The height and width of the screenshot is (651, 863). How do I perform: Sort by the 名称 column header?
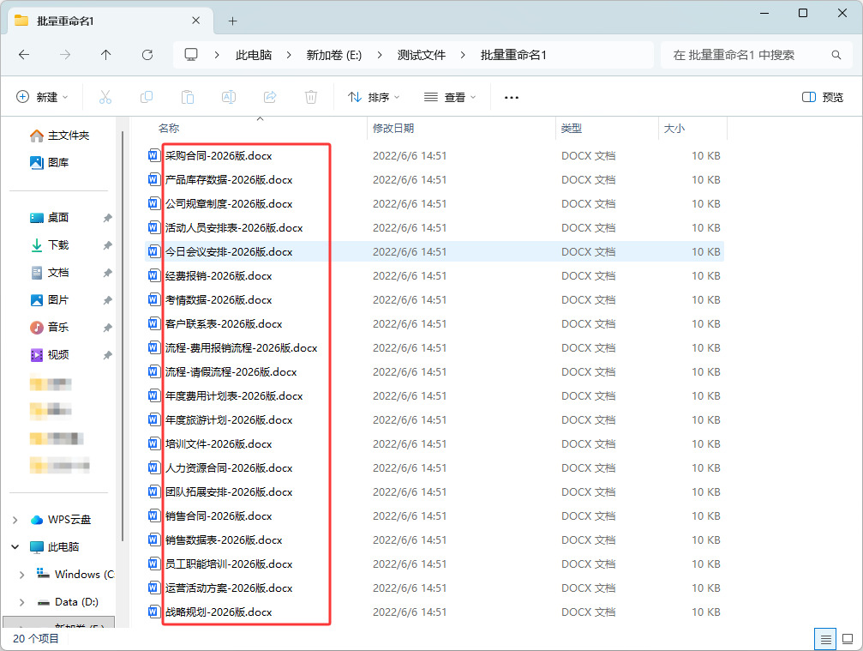pos(169,129)
